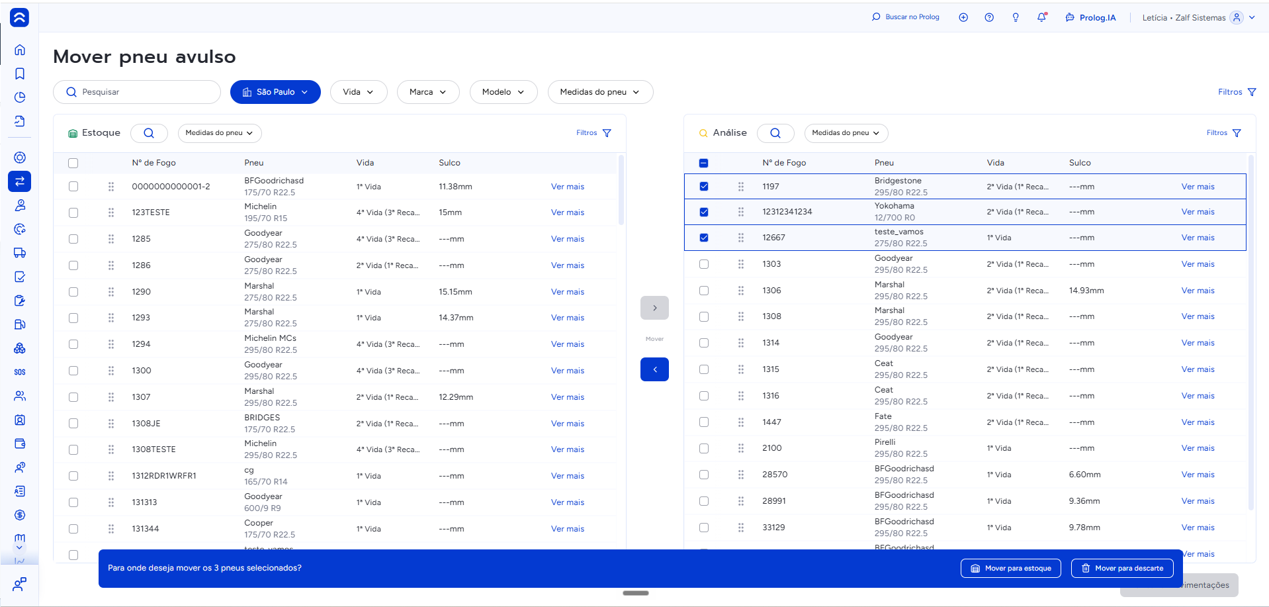Open the notifications bell

pyautogui.click(x=1041, y=17)
